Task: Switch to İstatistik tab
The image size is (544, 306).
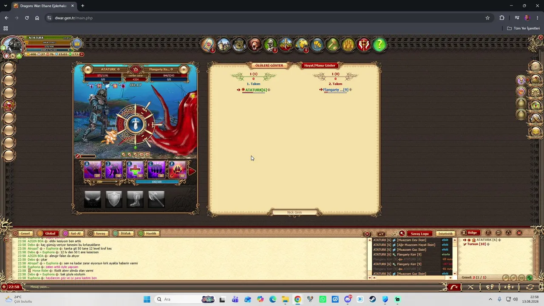Action: click(x=445, y=233)
